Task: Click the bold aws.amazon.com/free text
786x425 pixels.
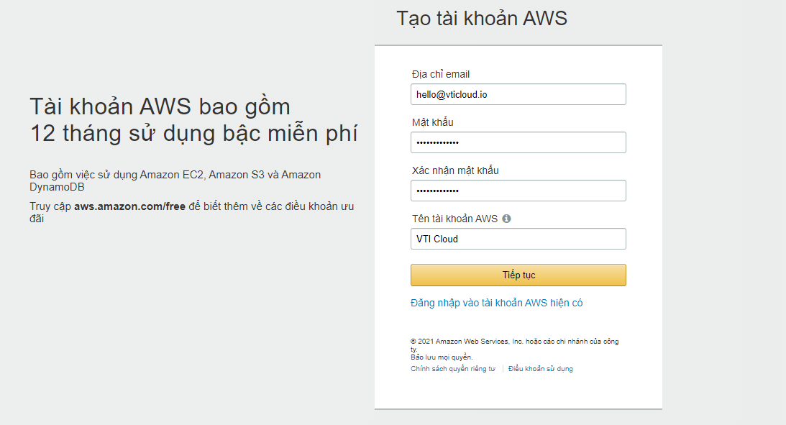Action: tap(130, 206)
